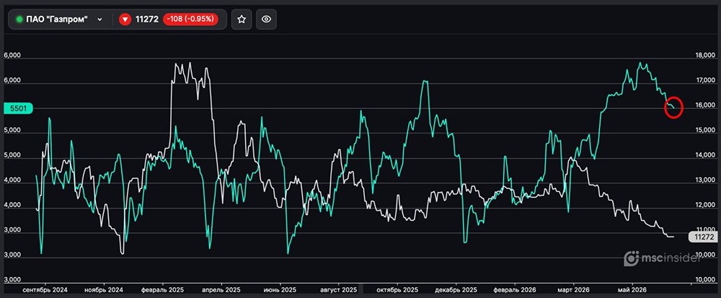
Task: Click the август 2025 date label
Action: click(x=339, y=290)
